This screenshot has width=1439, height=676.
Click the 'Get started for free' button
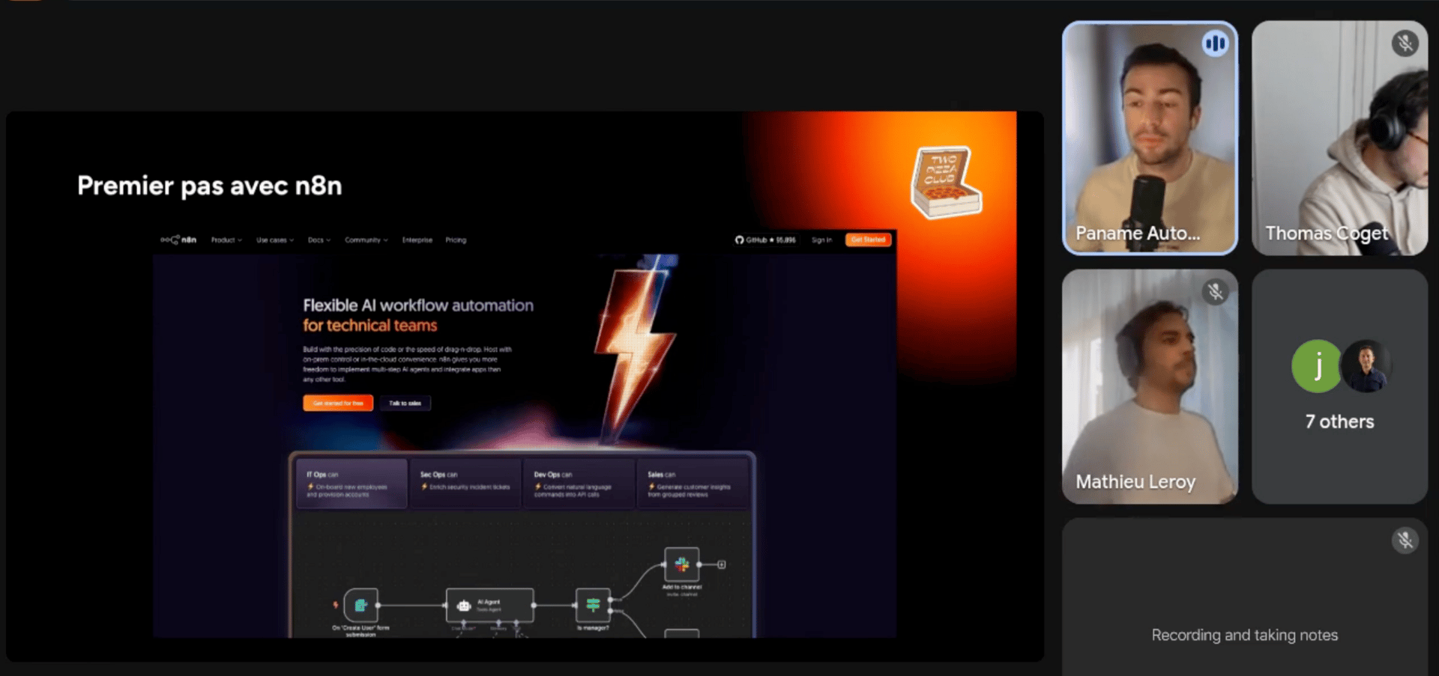(x=338, y=403)
